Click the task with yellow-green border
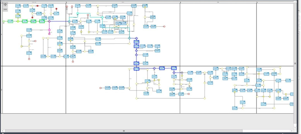The width and height of the screenshot is (301, 134). (18, 16)
